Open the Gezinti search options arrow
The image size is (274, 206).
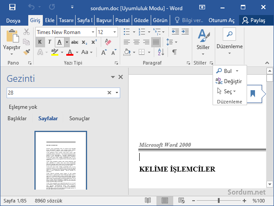pyautogui.click(x=117, y=92)
